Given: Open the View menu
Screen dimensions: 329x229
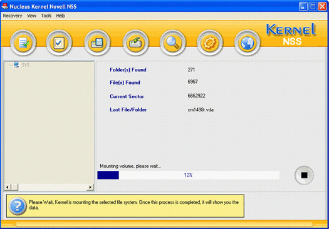Looking at the screenshot, I should click(31, 16).
